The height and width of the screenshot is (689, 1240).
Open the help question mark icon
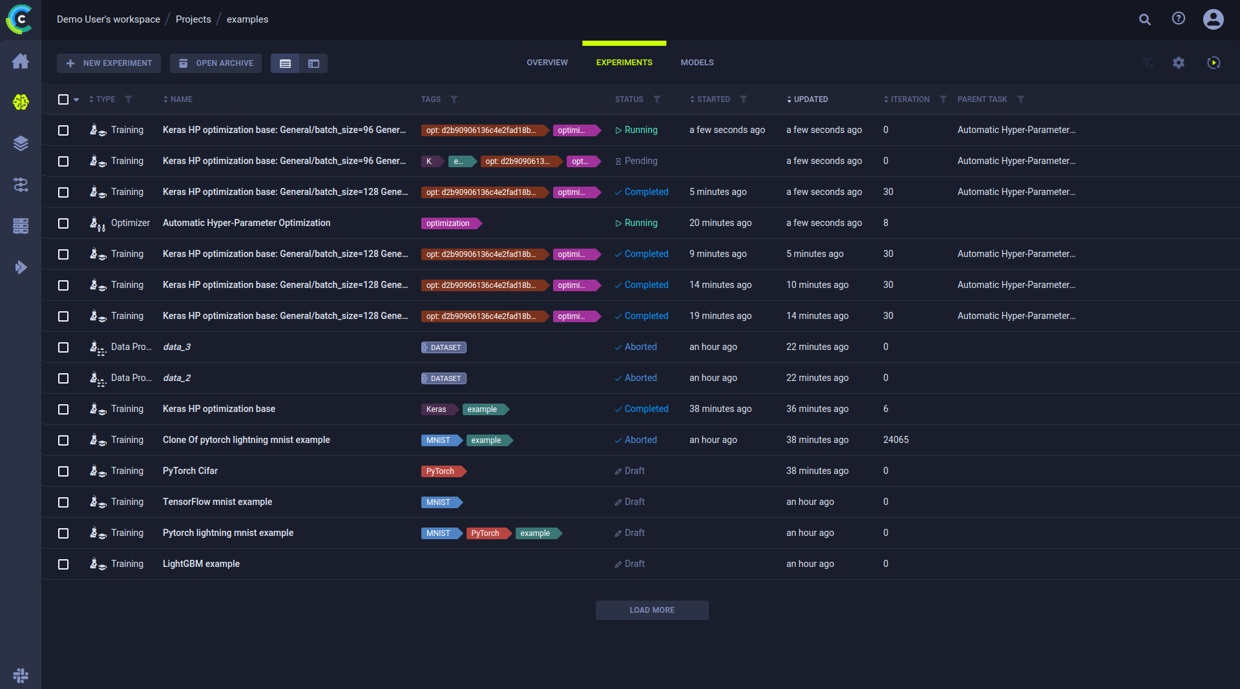pos(1178,19)
